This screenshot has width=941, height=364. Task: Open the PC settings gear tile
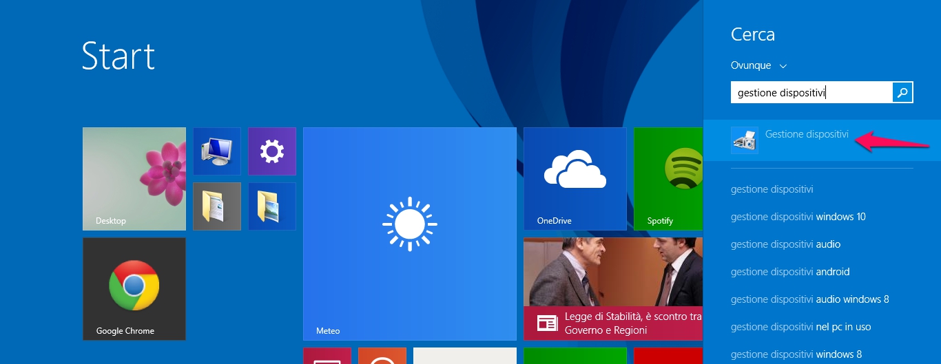click(271, 151)
